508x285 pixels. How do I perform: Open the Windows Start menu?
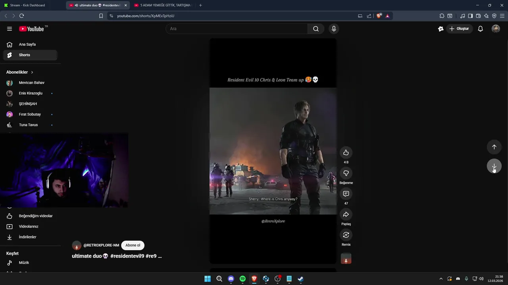(x=208, y=279)
